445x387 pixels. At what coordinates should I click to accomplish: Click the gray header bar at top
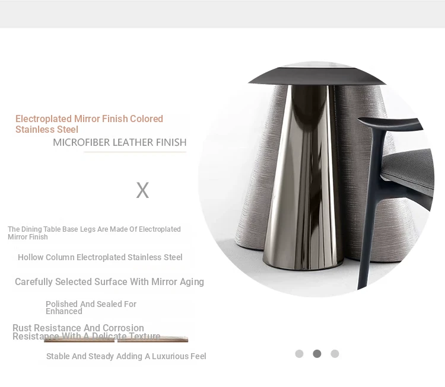pyautogui.click(x=223, y=14)
